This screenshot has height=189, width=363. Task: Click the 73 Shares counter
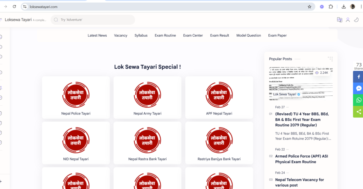click(x=359, y=66)
